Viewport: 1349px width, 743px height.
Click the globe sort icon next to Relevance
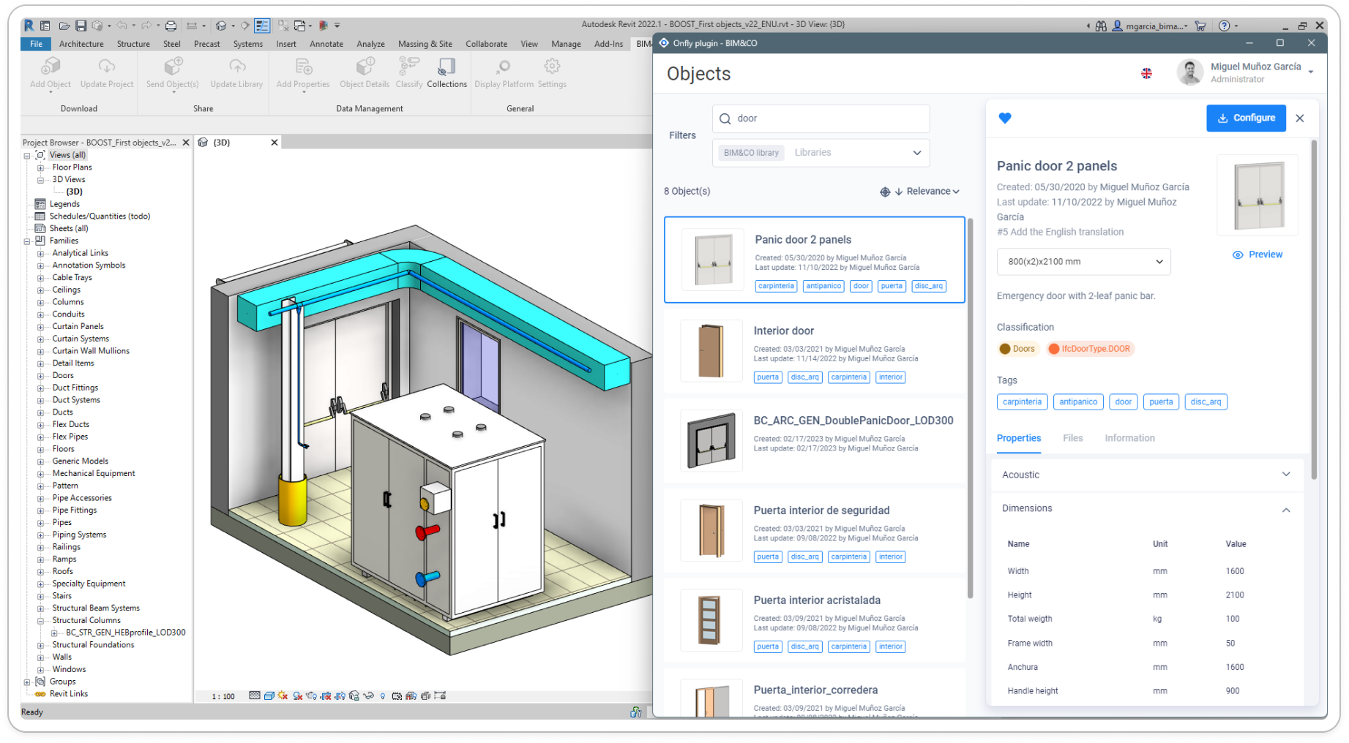(x=885, y=192)
